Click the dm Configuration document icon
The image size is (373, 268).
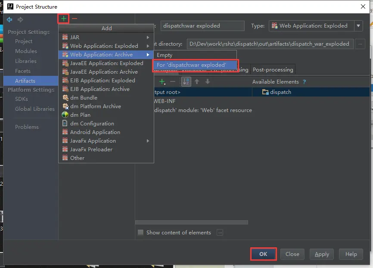(x=65, y=123)
